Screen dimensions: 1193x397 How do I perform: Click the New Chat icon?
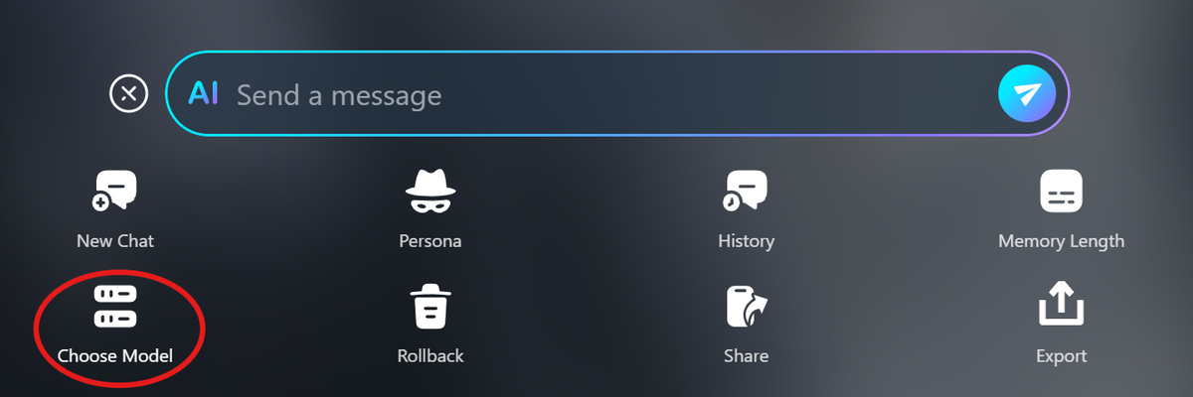pos(114,191)
